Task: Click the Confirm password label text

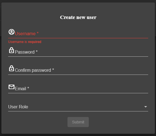Action: coord(33,70)
